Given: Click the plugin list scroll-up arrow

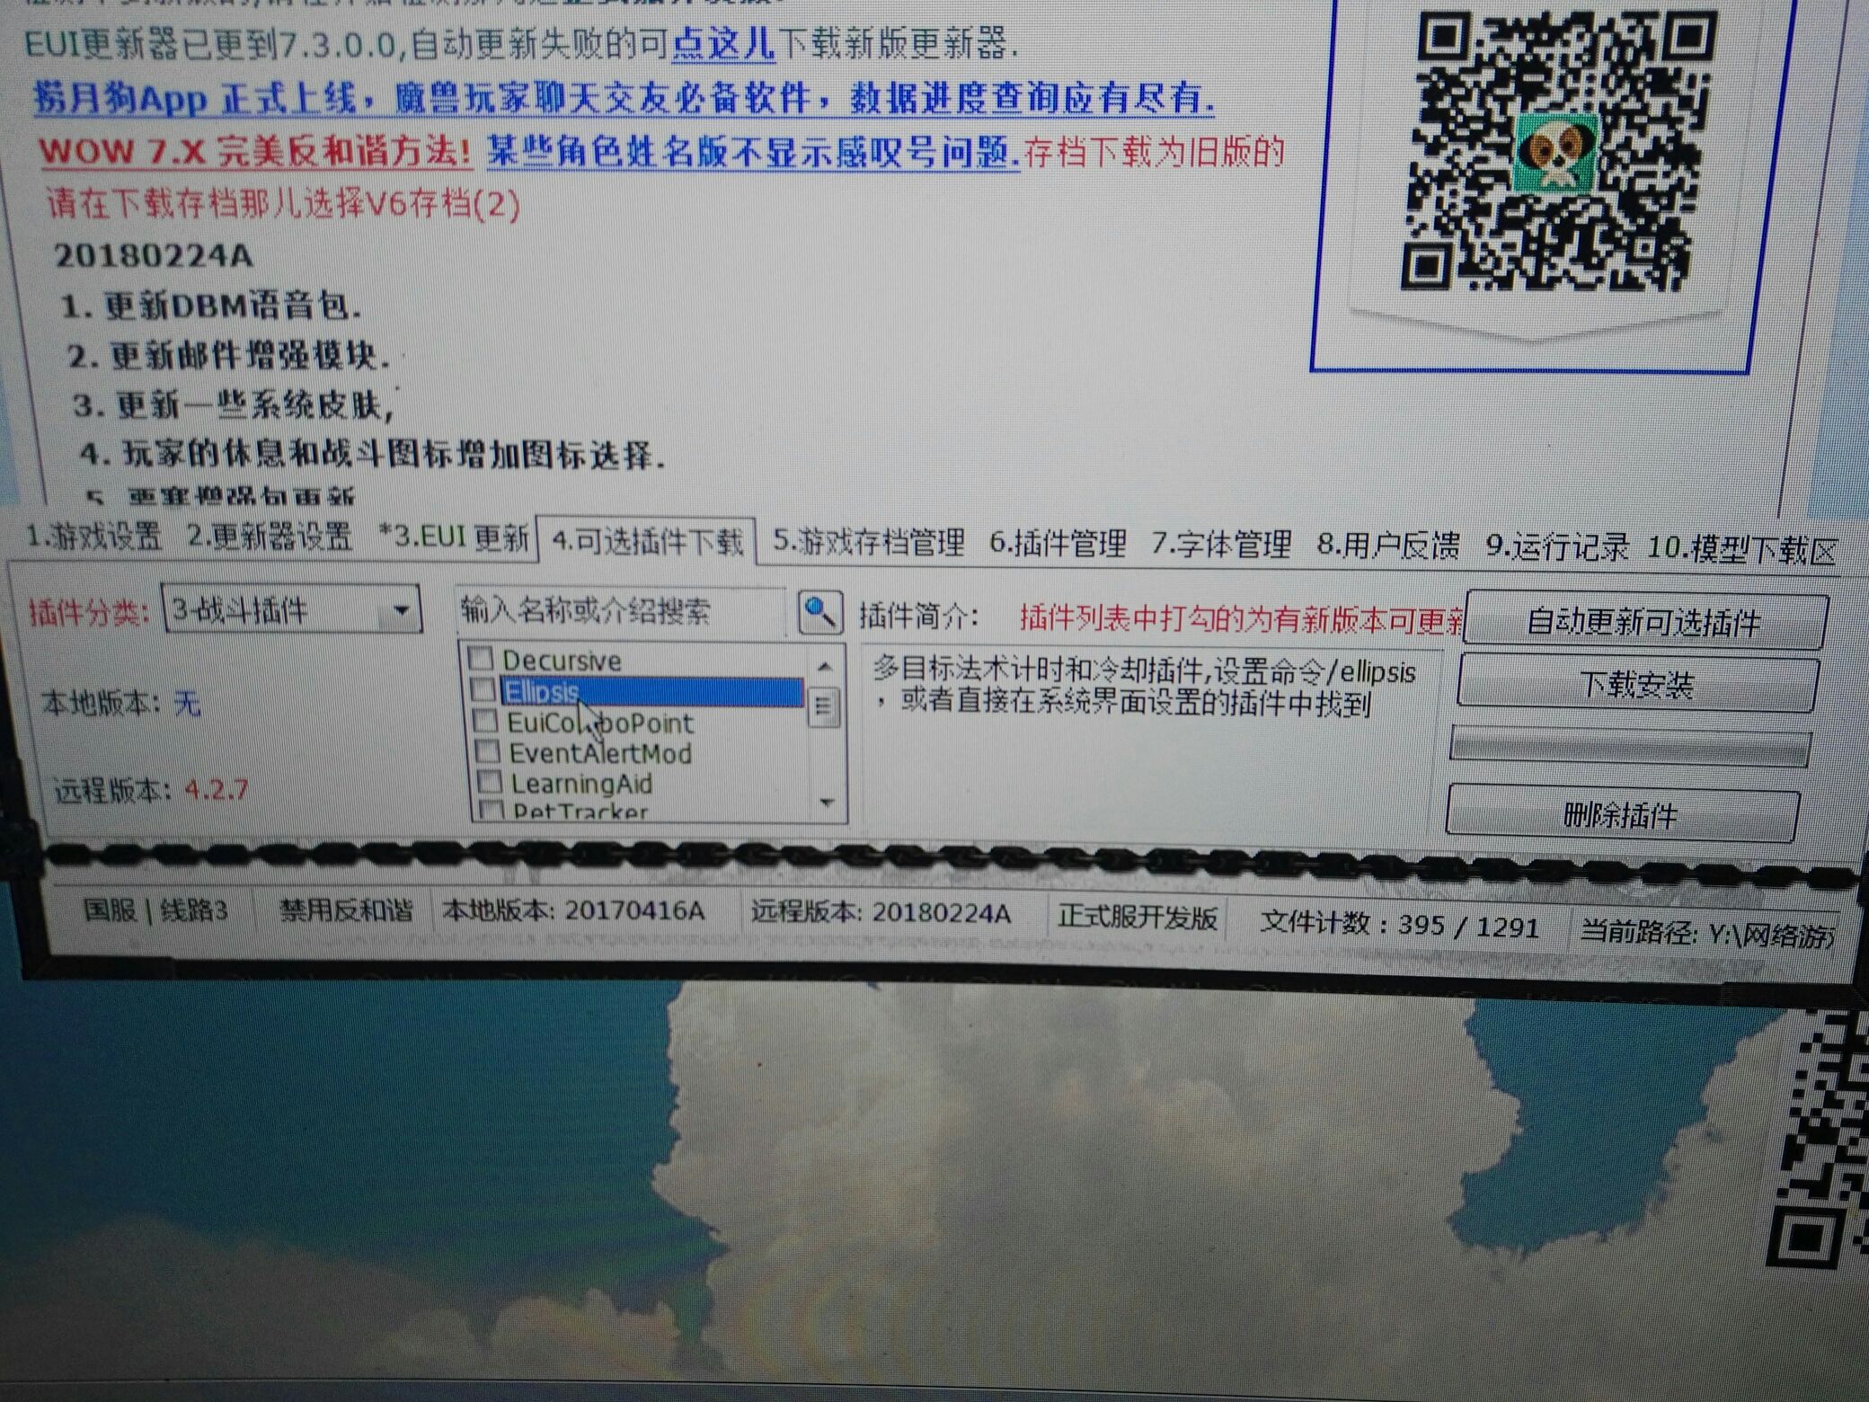Looking at the screenshot, I should (824, 667).
